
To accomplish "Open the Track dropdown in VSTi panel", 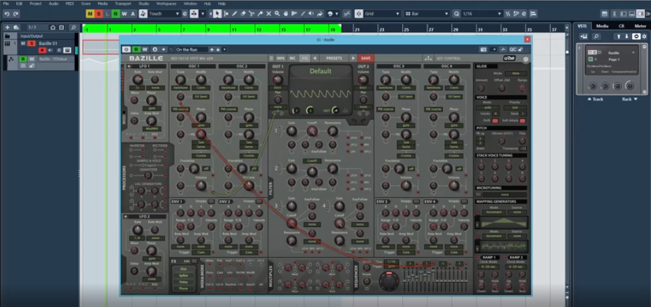I will [x=595, y=99].
